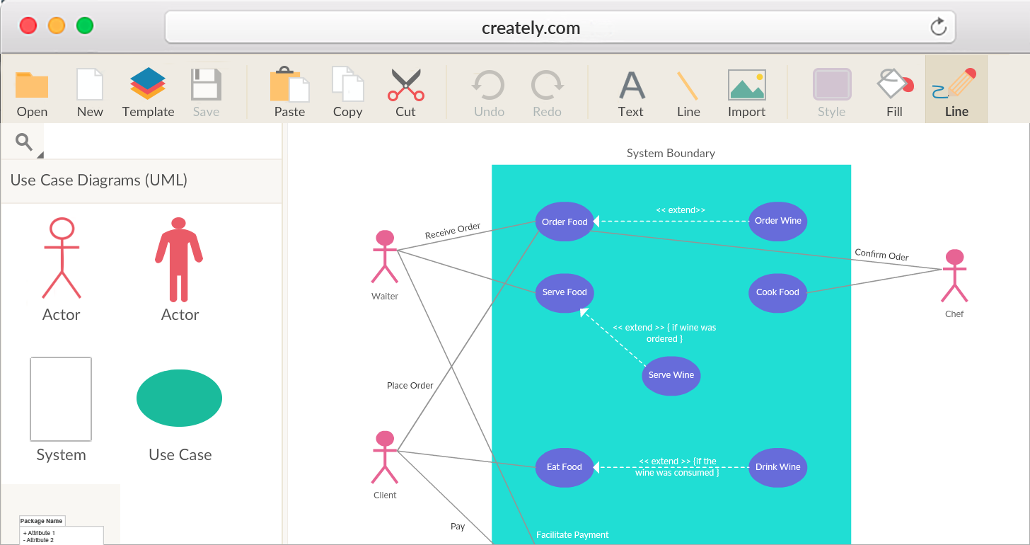Choose the stick figure Actor shape
Viewport: 1030px width, 545px height.
(62, 258)
